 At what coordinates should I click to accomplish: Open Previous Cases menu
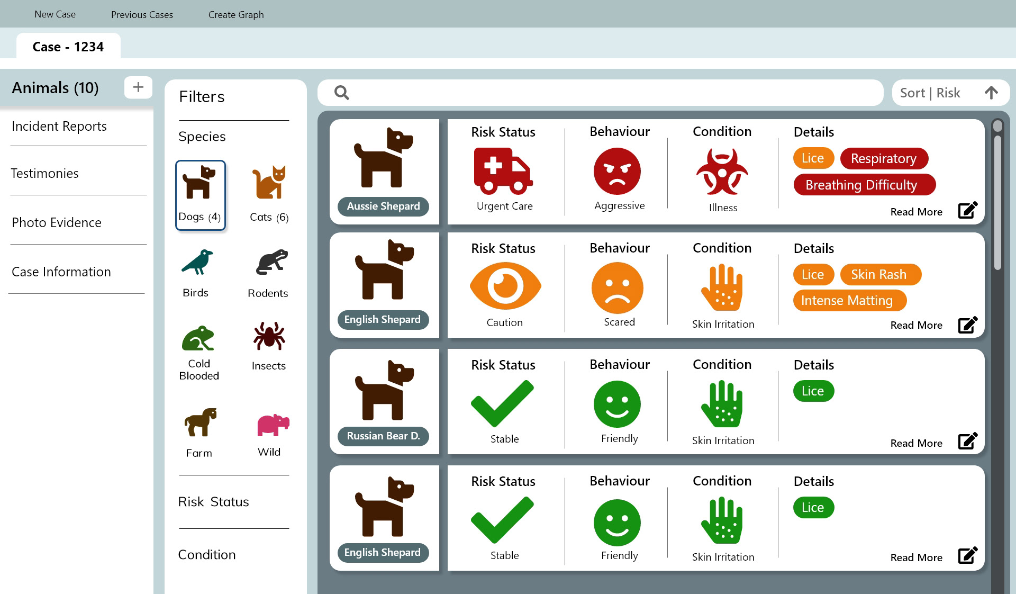(x=142, y=14)
